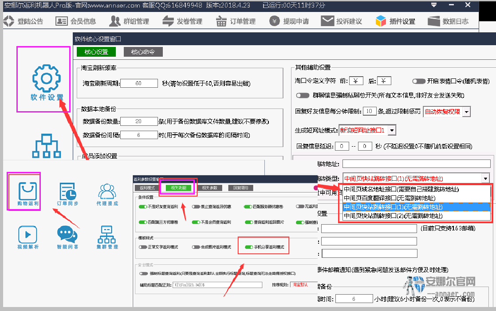Click the first 回复信息延迟 field
Image resolution: width=496 pixels, height=311 pixels.
(342, 146)
